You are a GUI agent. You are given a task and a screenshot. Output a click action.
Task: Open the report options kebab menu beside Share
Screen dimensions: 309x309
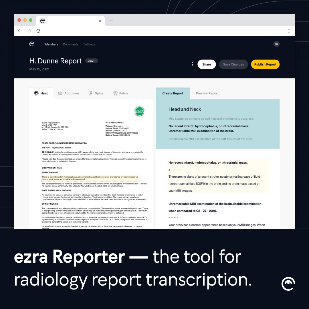point(192,64)
